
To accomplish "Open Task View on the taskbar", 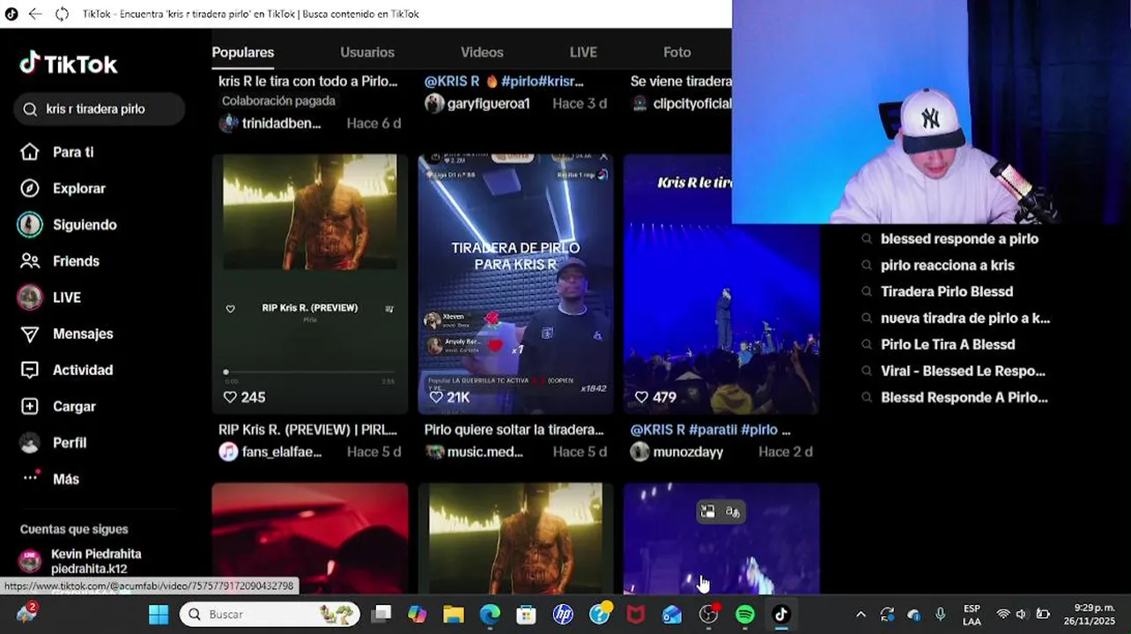I will point(381,614).
